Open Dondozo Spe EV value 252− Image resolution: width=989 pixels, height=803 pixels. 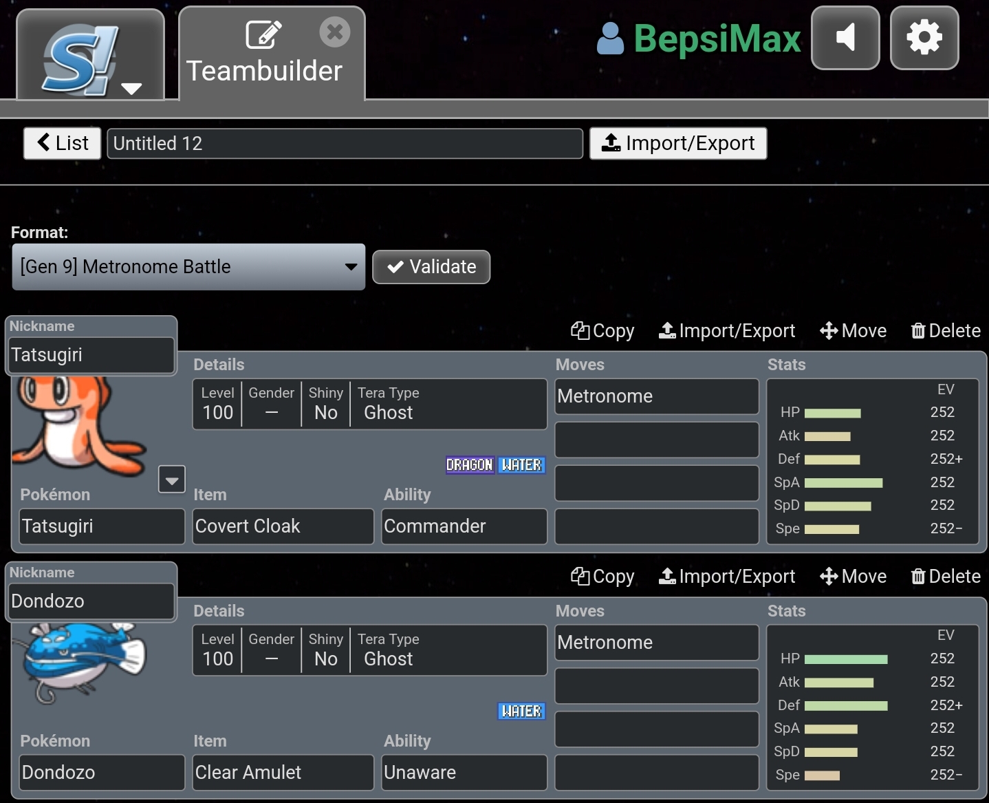[946, 775]
